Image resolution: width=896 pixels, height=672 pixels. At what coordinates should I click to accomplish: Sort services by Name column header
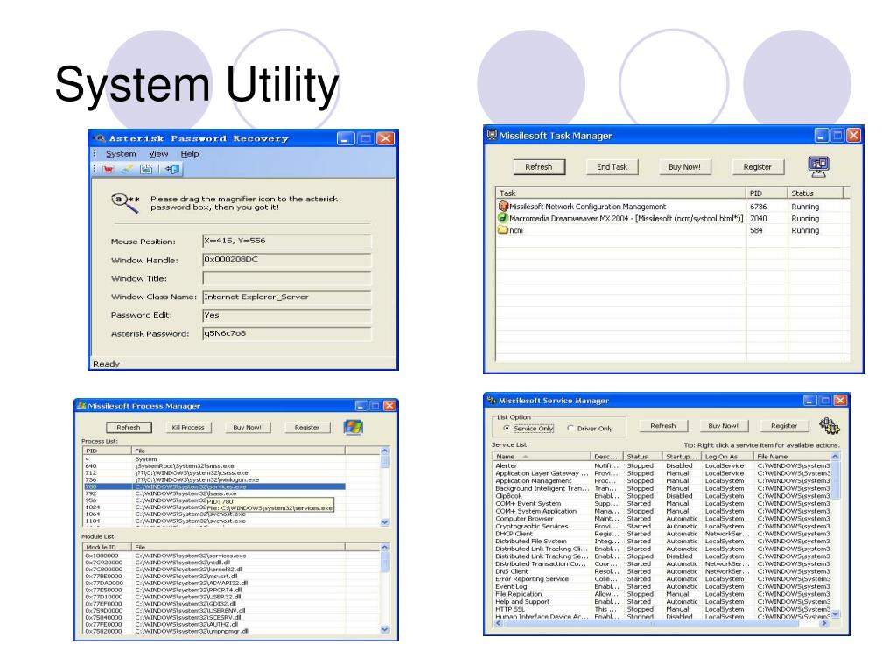coord(542,457)
